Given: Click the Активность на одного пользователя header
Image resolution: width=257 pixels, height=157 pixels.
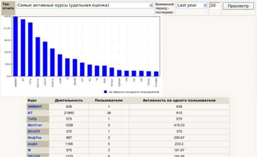Looking at the screenshot, I should [179, 100].
